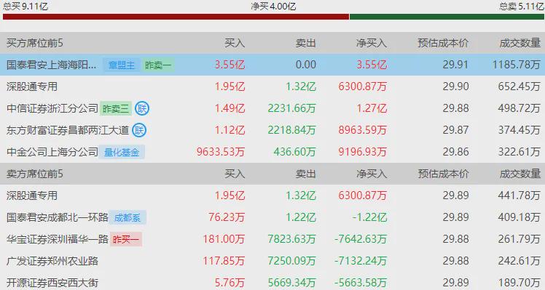
Task: Click the 买方席位前5 section header
Action: pyautogui.click(x=35, y=43)
